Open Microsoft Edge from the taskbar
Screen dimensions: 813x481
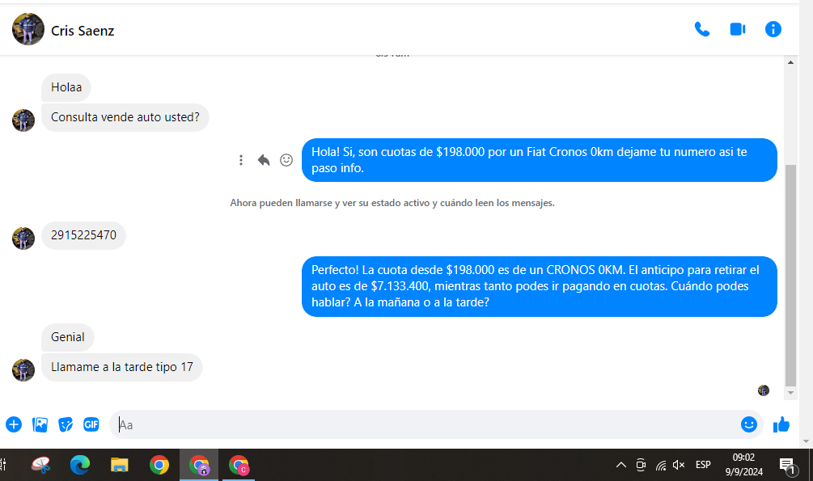click(x=80, y=465)
